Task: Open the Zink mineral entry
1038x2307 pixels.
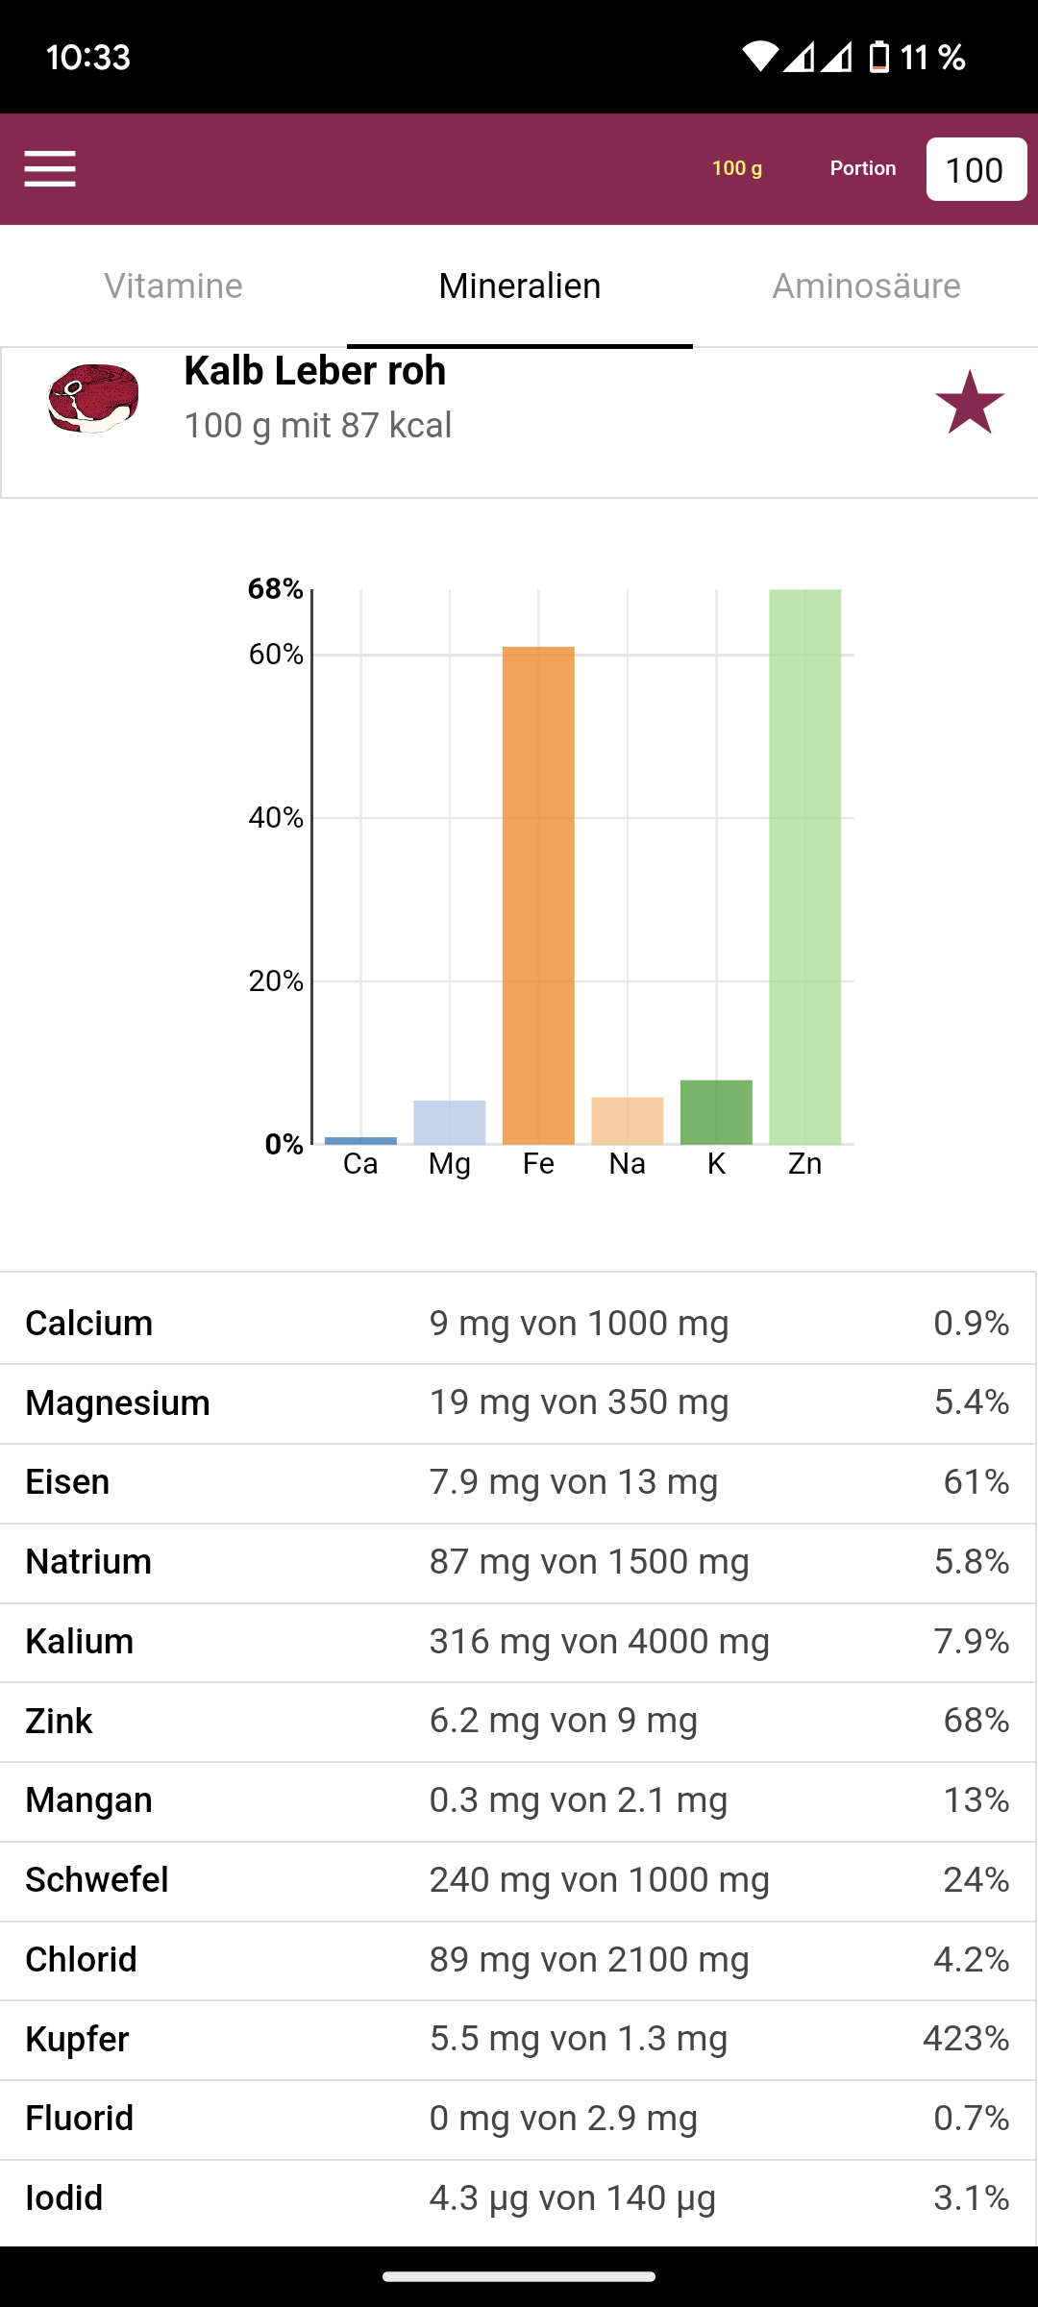Action: 517,1721
